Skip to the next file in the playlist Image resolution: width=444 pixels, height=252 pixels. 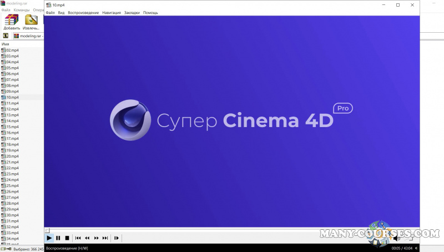[105, 238]
